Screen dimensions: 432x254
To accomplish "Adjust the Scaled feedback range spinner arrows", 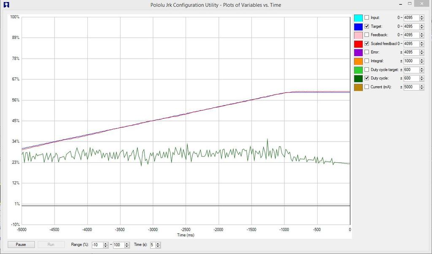I will 422,44.
